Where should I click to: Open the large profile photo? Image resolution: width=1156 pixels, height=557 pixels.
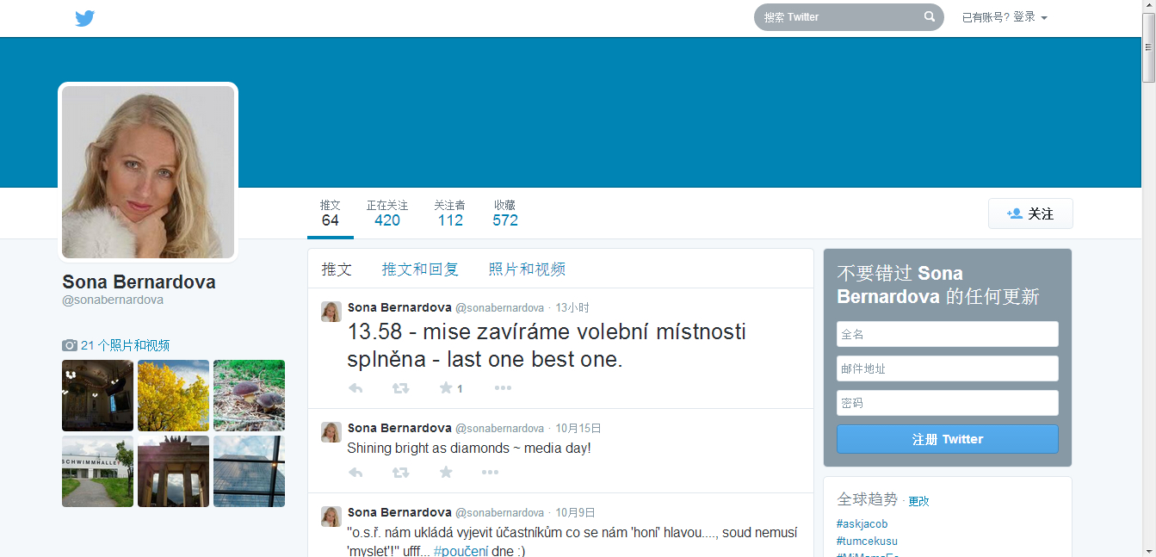tap(148, 171)
